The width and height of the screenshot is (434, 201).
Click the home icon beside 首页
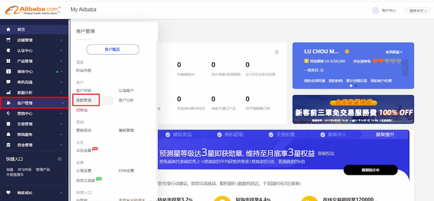pos(8,30)
